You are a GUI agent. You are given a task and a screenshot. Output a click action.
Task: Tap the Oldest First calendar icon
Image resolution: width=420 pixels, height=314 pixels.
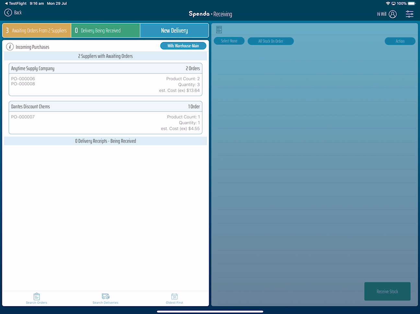coord(174,296)
